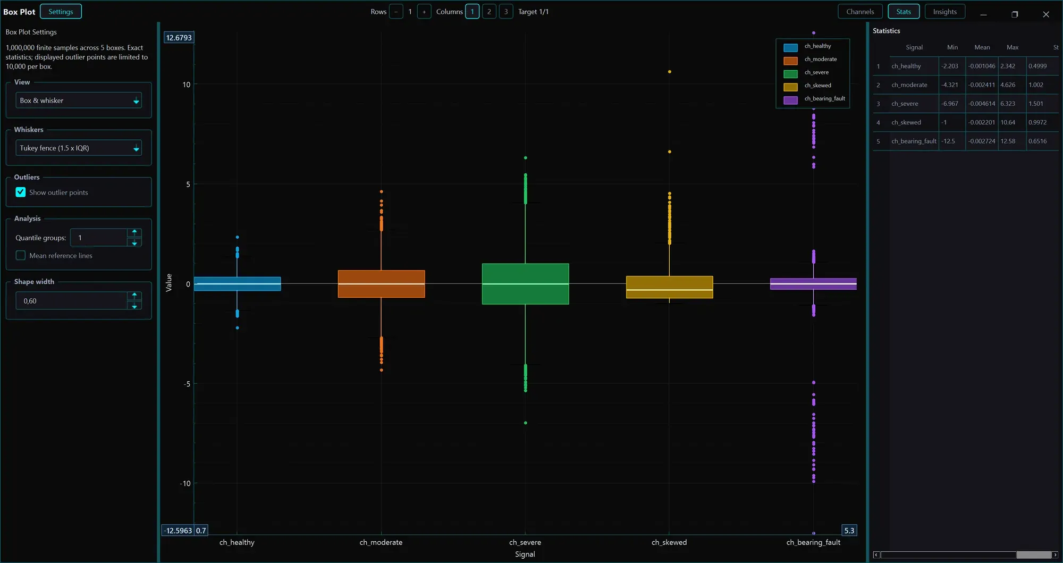Set columns to 2
Image resolution: width=1063 pixels, height=563 pixels.
[489, 12]
